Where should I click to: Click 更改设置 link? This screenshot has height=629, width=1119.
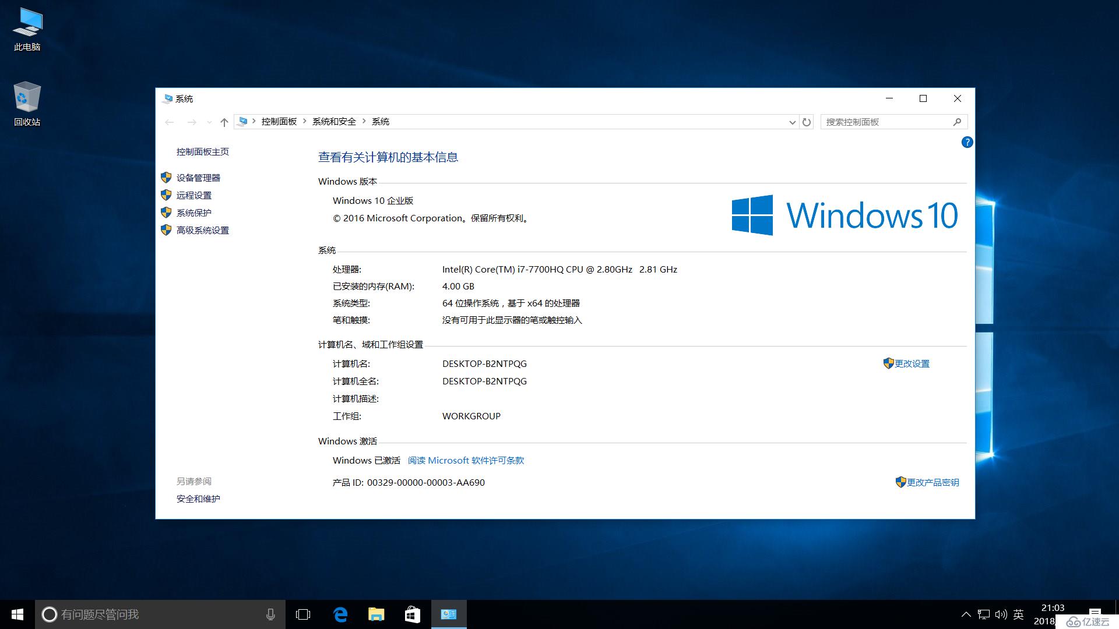pos(912,363)
